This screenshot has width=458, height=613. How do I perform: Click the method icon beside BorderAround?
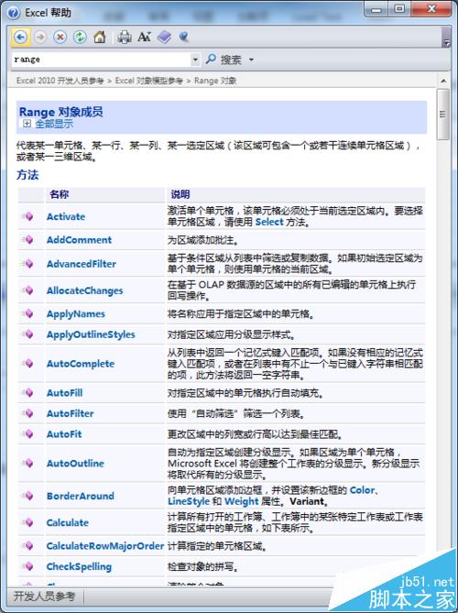click(28, 496)
